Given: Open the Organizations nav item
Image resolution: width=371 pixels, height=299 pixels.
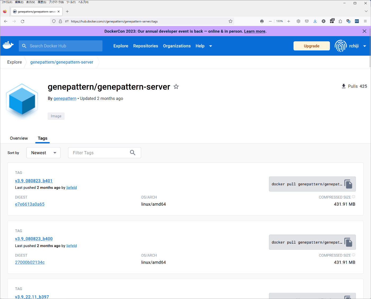Looking at the screenshot, I should 177,46.
